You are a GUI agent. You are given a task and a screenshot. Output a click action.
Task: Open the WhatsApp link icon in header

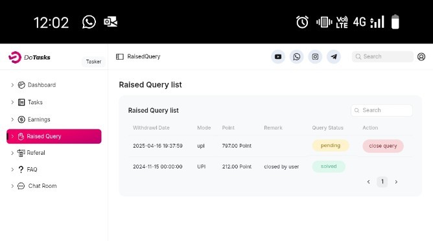297,56
